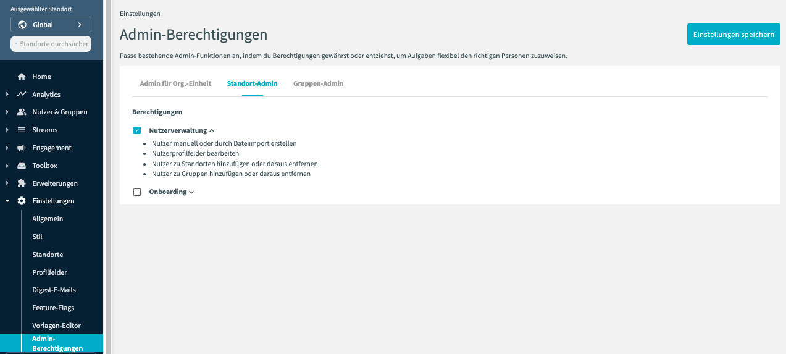The height and width of the screenshot is (354, 786).
Task: Expand the Analytics menu arrow
Action: tap(7, 95)
